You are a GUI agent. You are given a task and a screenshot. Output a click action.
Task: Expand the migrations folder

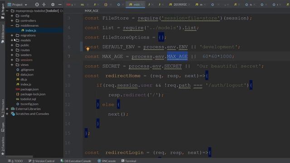(12, 35)
